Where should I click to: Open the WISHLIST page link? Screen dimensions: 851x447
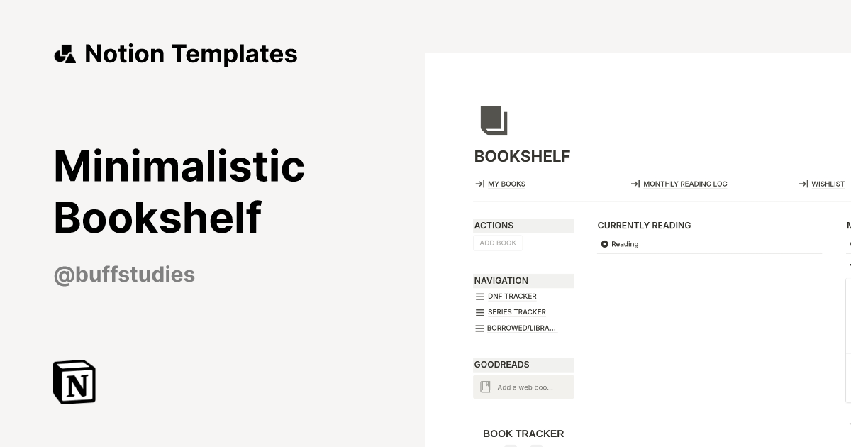828,184
